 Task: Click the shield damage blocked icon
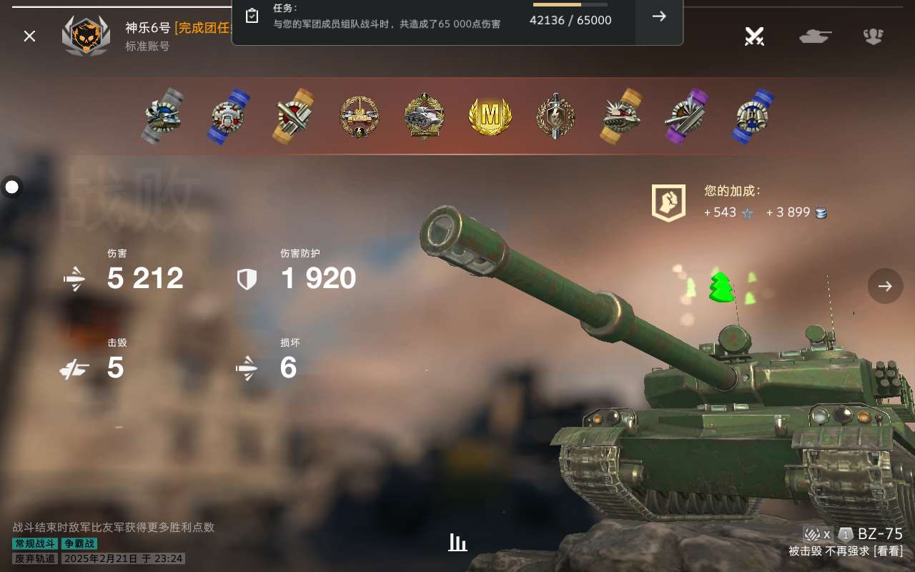coord(247,280)
